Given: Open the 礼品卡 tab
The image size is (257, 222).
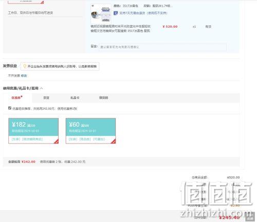Looking at the screenshot, I should click(75, 98).
